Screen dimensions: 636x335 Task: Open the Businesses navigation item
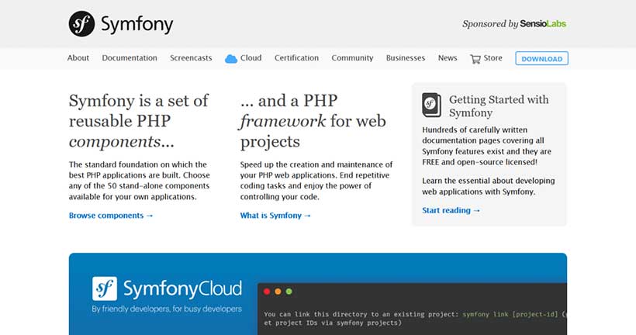[x=406, y=58]
